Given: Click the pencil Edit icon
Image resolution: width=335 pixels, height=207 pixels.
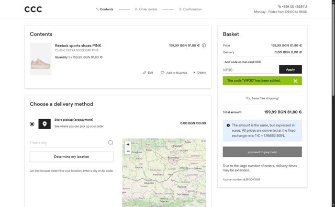Looking at the screenshot, I should (x=144, y=73).
